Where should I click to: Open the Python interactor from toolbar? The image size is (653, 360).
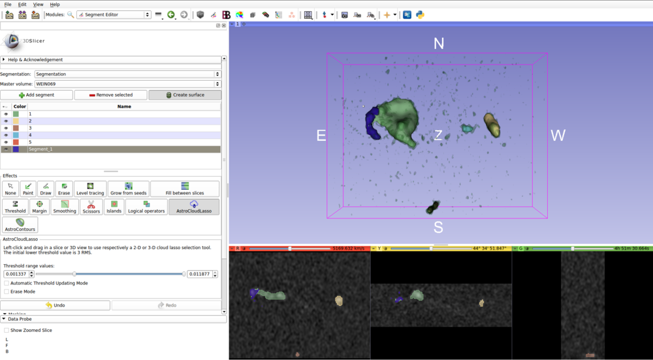(x=420, y=14)
